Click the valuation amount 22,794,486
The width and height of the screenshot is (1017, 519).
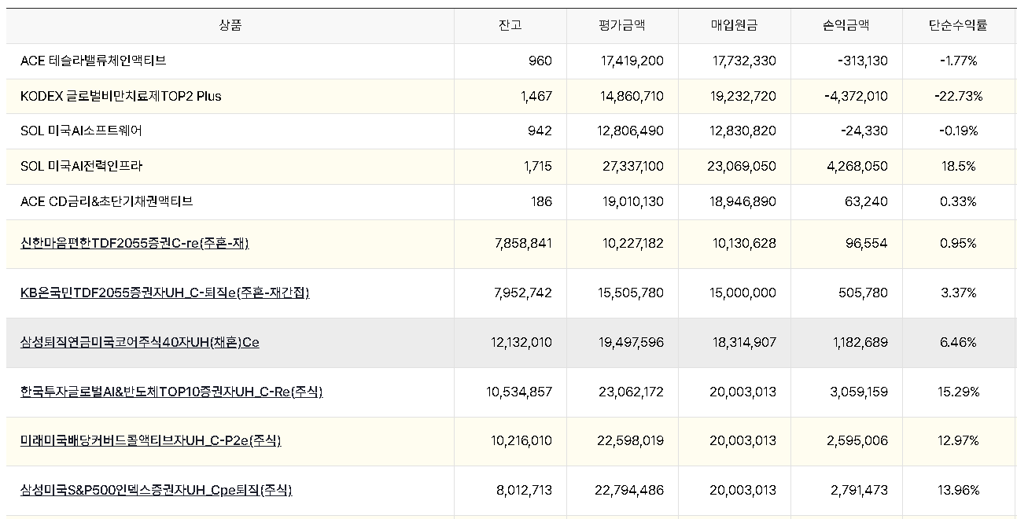(630, 491)
